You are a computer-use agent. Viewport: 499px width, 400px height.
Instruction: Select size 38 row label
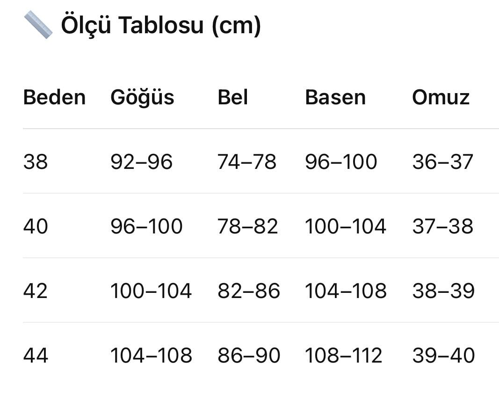tap(36, 162)
